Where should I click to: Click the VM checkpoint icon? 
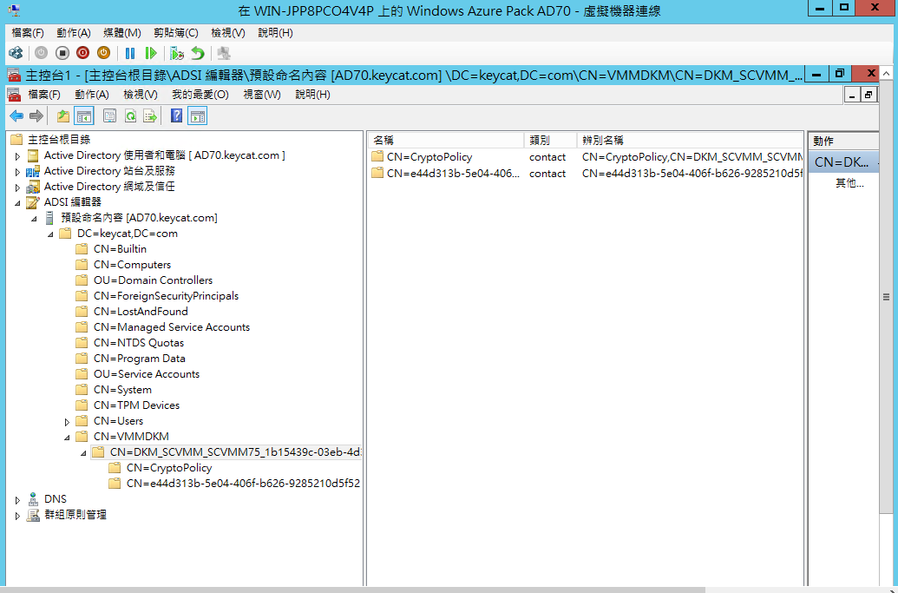click(x=177, y=53)
